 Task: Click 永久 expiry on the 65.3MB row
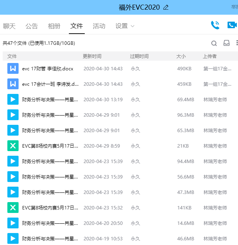tap(135, 131)
